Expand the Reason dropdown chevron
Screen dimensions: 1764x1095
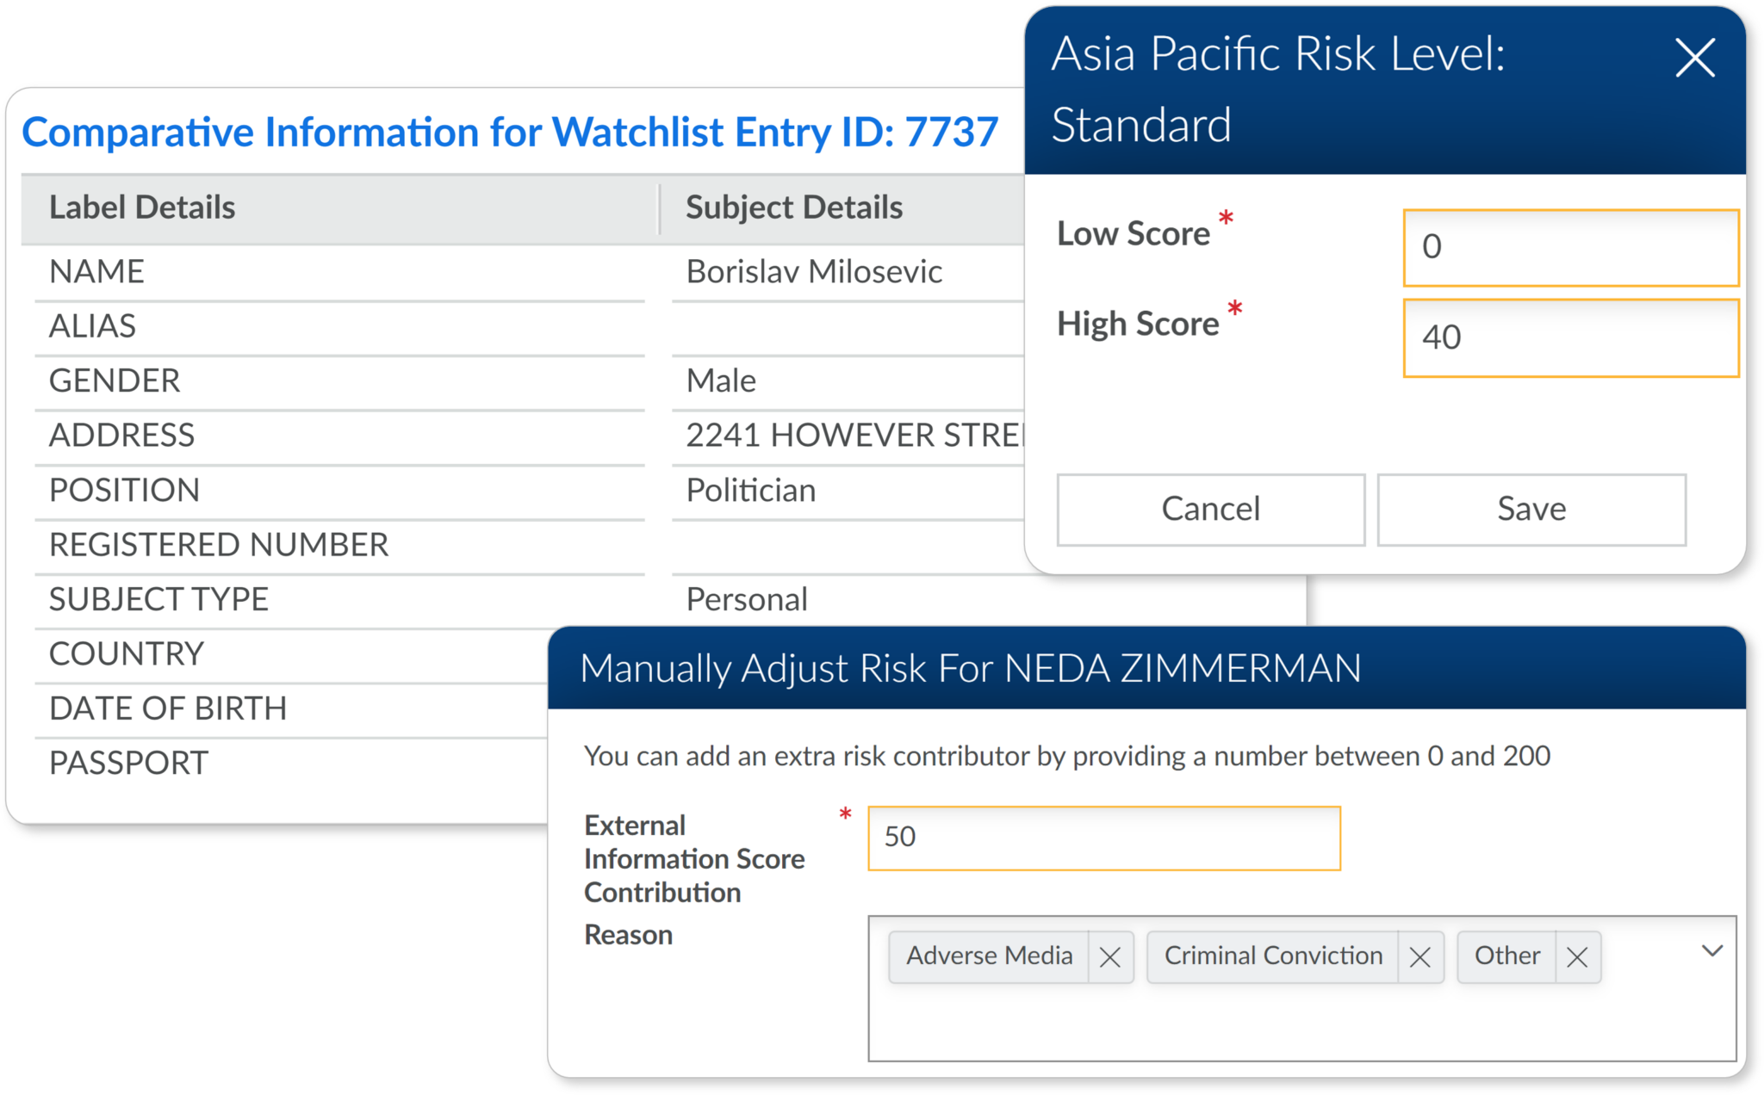click(x=1711, y=951)
